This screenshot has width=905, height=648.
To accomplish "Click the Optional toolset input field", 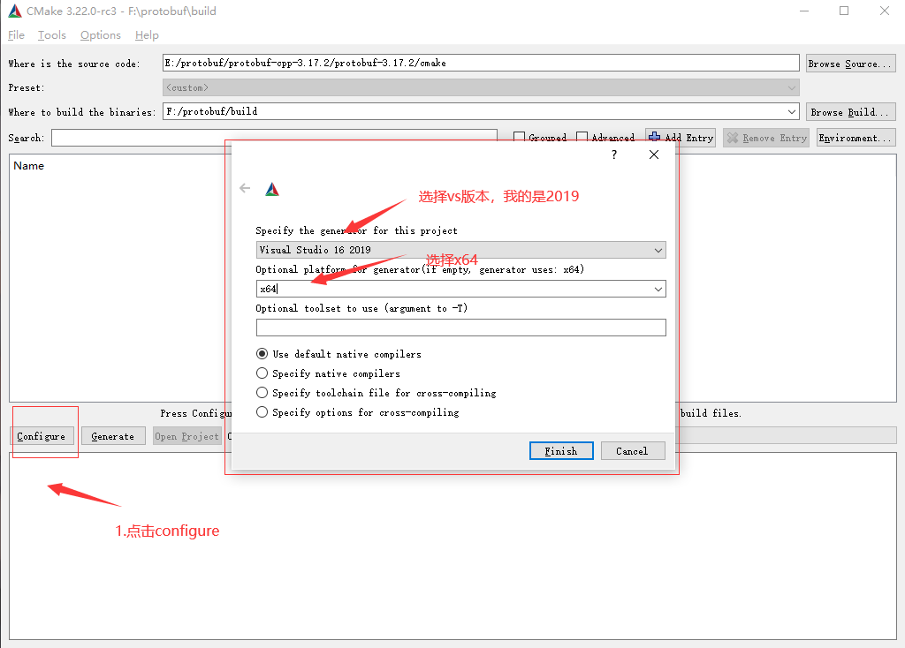I will tap(460, 328).
